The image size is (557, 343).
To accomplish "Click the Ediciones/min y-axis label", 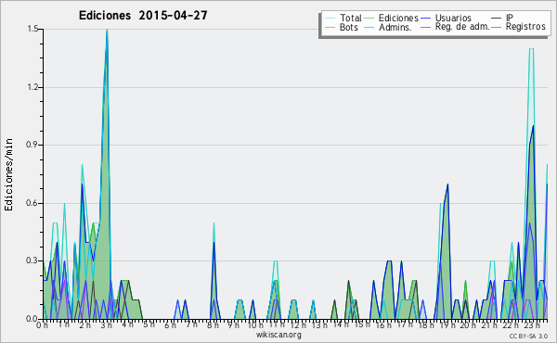I will click(8, 174).
